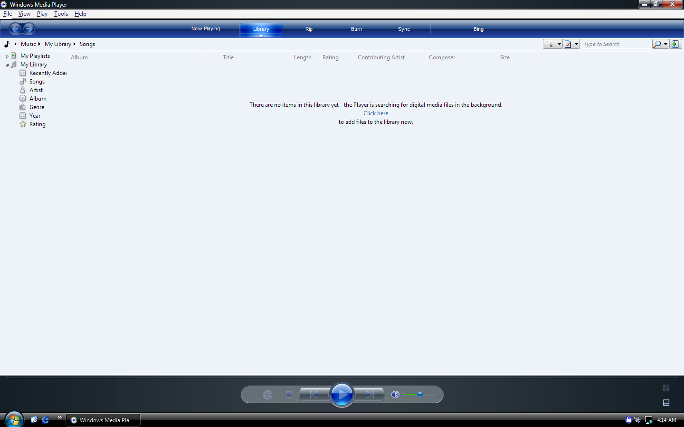
Task: Toggle shuffle and repeat button
Action: (268, 395)
